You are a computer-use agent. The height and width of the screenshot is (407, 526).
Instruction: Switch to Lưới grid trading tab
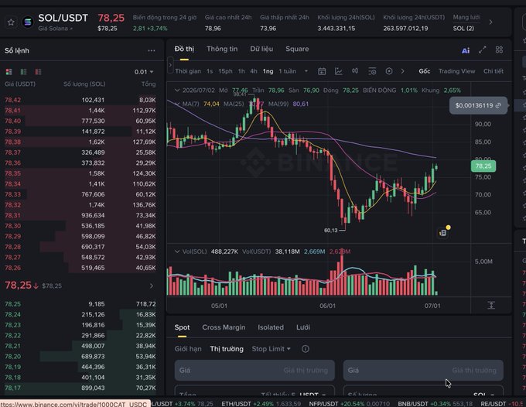pos(303,327)
